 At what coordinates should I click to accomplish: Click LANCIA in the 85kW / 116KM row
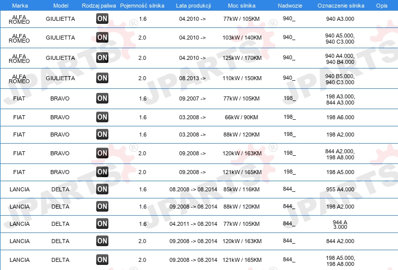pos(19,189)
